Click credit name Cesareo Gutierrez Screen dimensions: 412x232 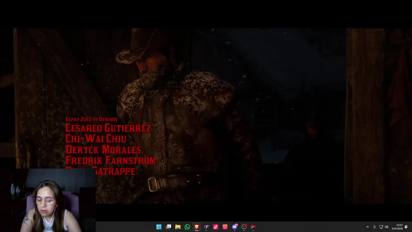pos(108,128)
